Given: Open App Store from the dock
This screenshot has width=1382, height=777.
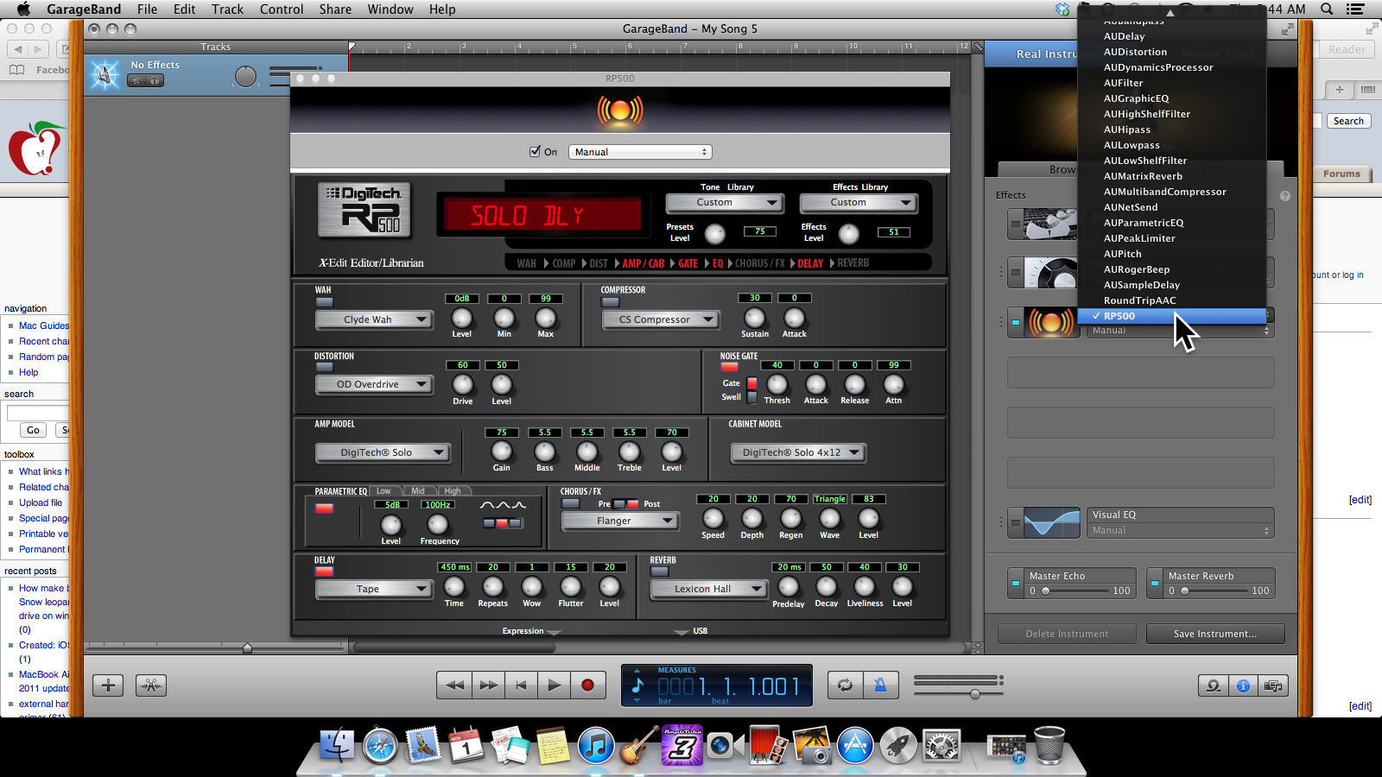Looking at the screenshot, I should tap(855, 746).
